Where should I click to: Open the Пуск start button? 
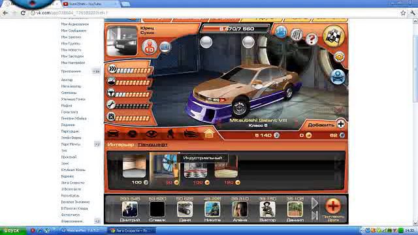(13, 230)
